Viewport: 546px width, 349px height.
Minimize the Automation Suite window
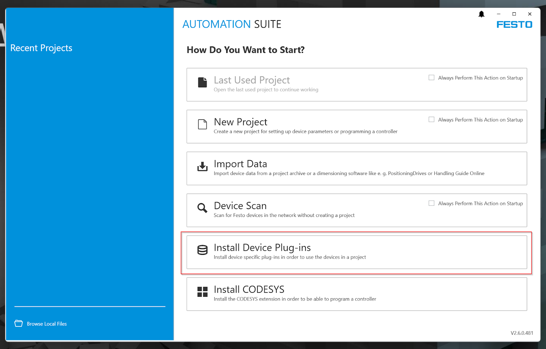tap(499, 14)
